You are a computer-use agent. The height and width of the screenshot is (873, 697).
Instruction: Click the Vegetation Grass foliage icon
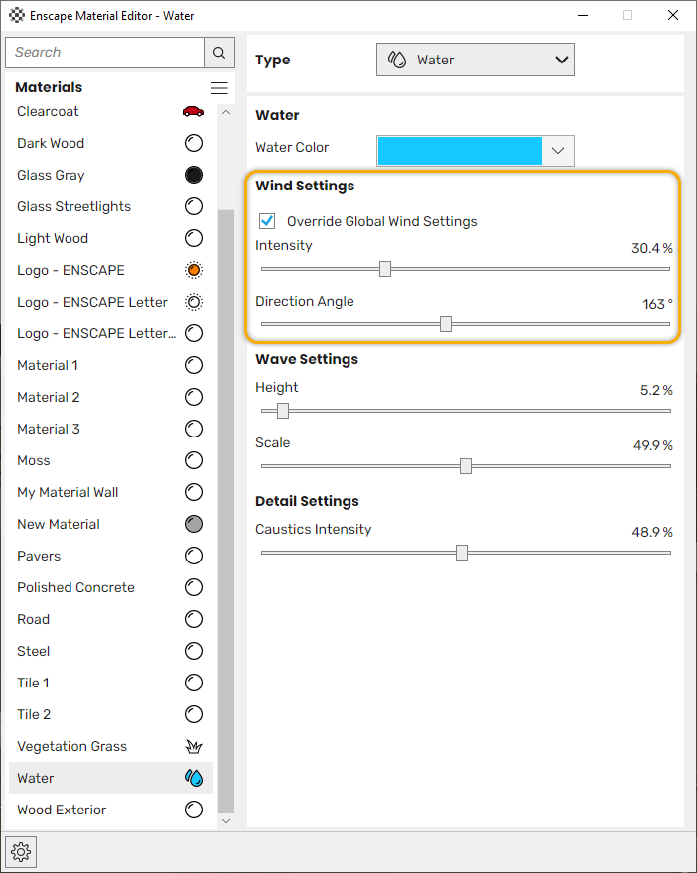194,746
